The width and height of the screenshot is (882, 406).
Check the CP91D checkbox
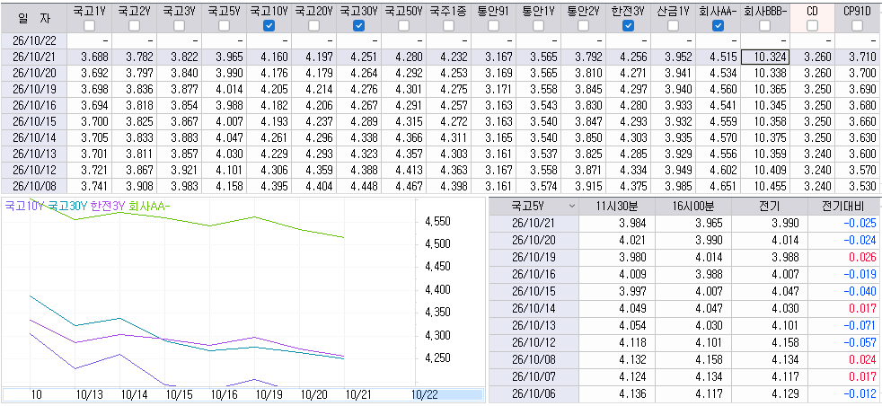(857, 25)
